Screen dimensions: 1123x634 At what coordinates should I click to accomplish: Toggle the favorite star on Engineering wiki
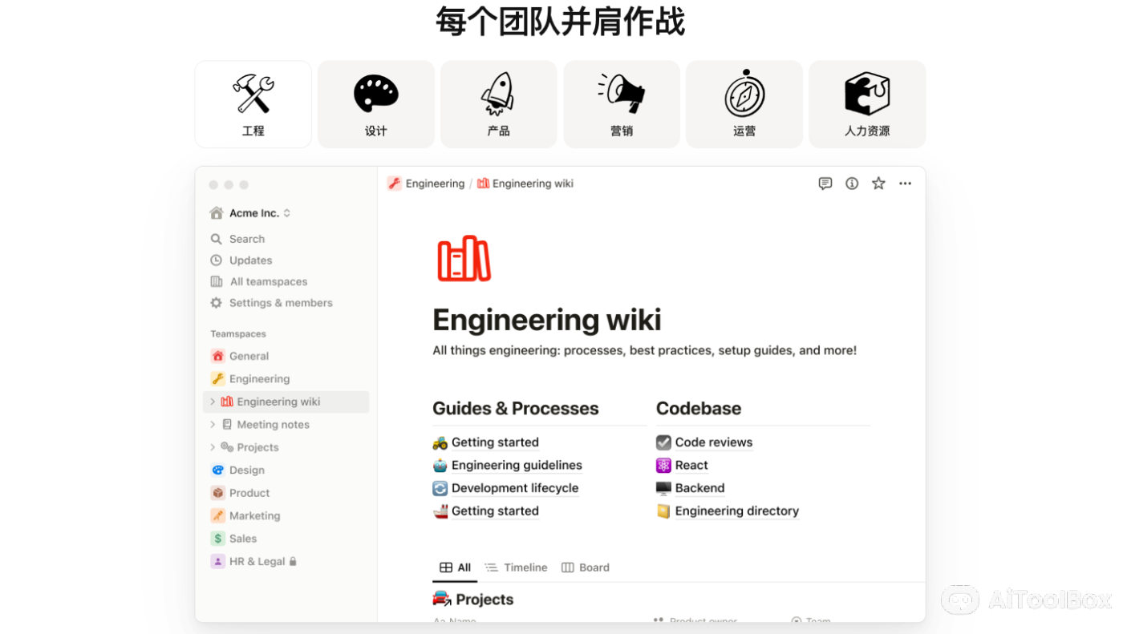878,183
